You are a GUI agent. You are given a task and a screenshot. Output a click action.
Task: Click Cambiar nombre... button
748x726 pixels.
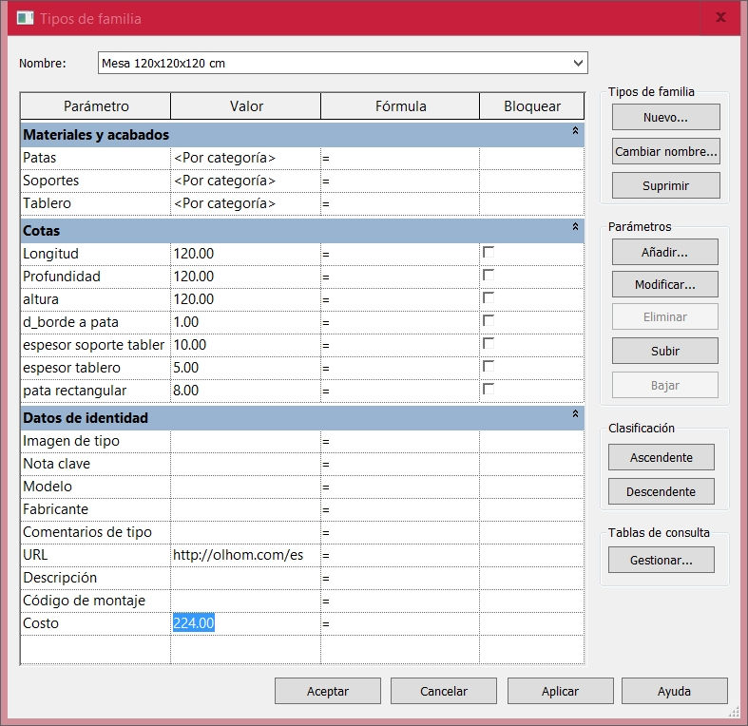[665, 152]
